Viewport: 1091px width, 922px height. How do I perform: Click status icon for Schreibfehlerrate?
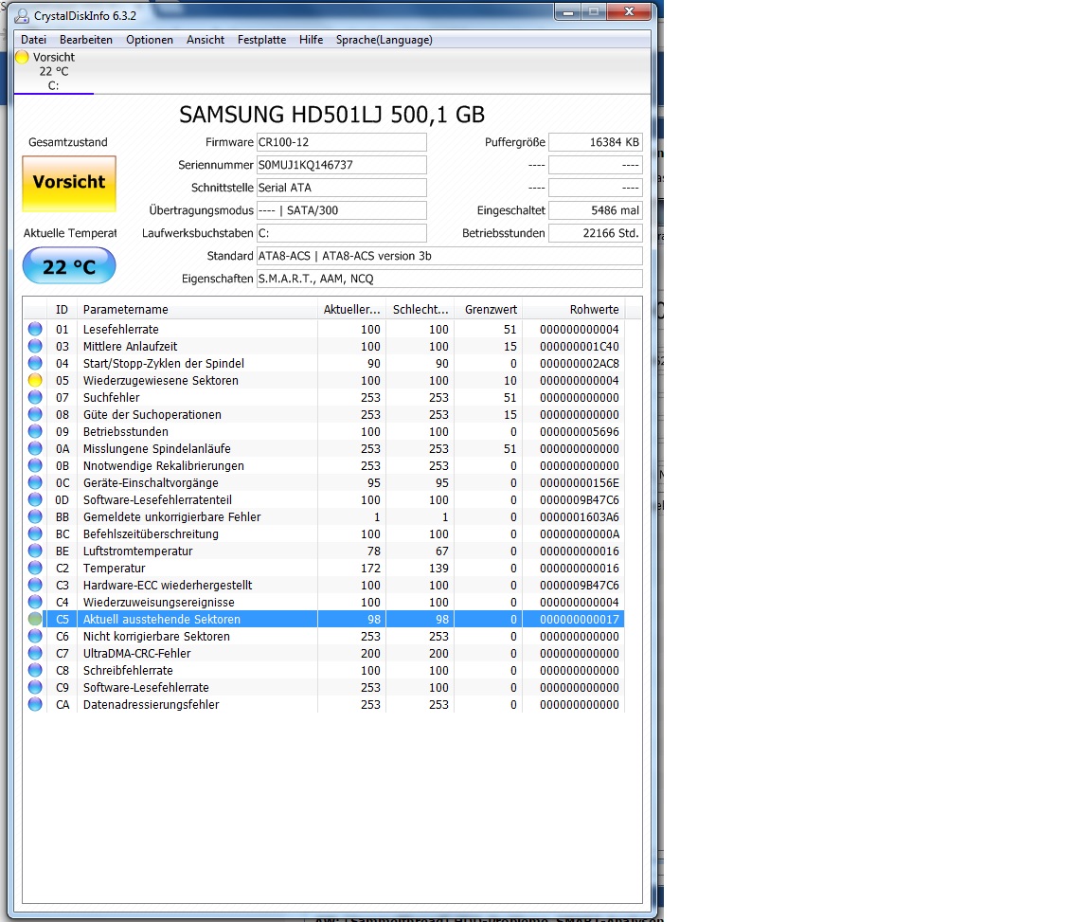click(35, 670)
